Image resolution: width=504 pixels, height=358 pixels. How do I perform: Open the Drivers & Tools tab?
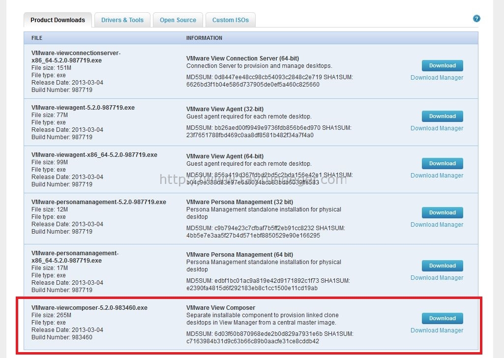(122, 20)
